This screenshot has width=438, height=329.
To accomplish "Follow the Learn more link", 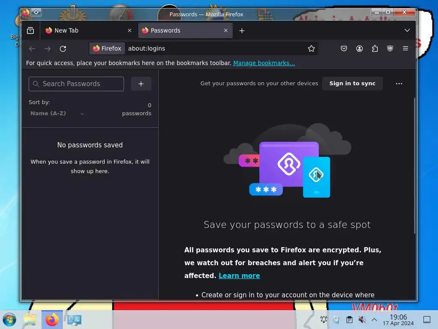I will pyautogui.click(x=239, y=276).
